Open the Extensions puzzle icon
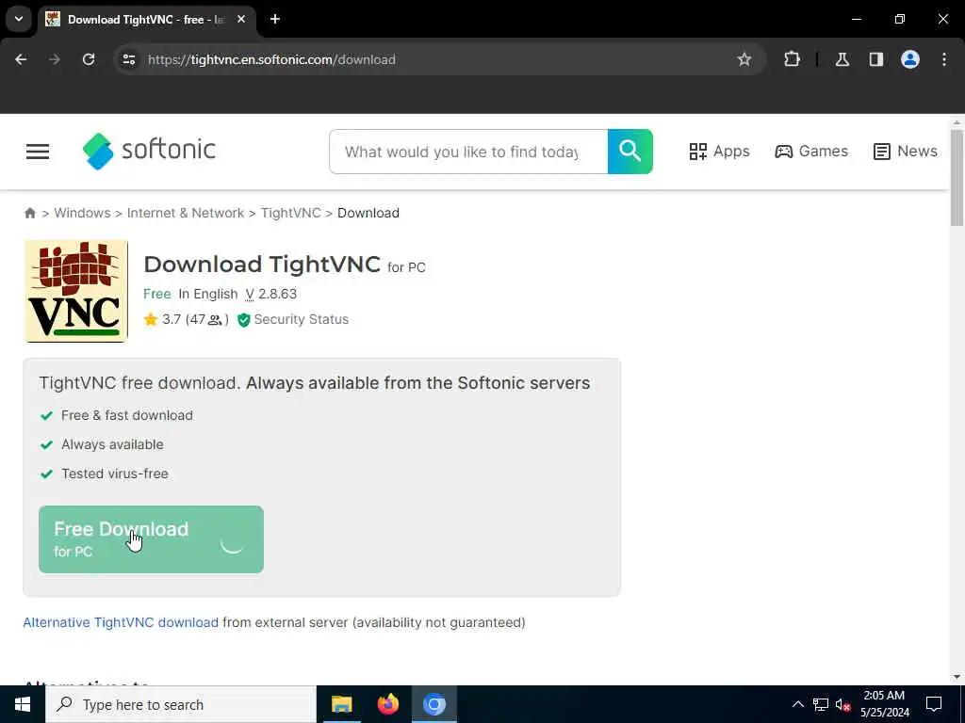The height and width of the screenshot is (723, 965). pyautogui.click(x=792, y=59)
